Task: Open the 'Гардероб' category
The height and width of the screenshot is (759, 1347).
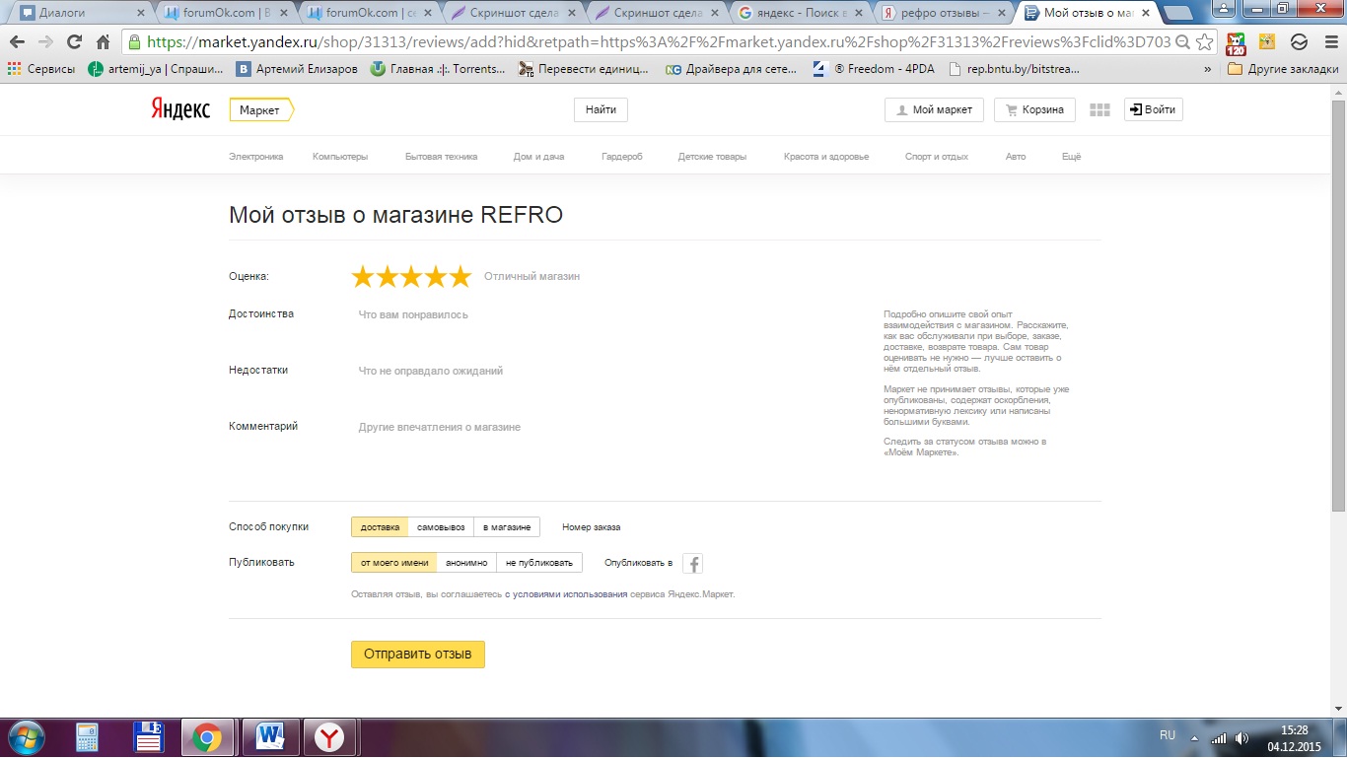Action: (621, 157)
